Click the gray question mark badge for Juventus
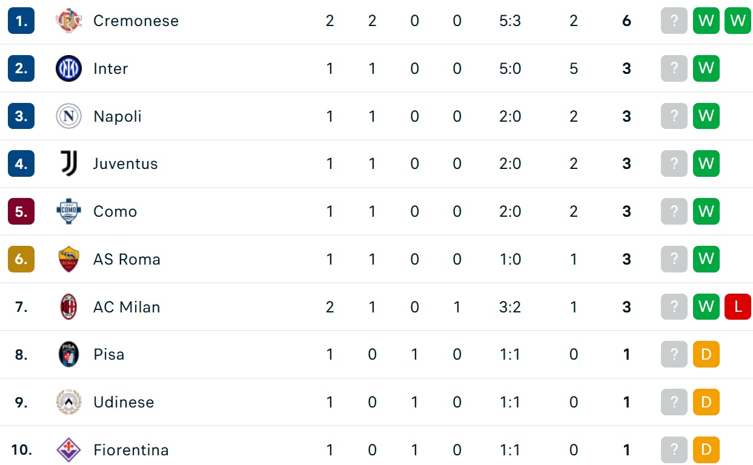 tap(674, 163)
